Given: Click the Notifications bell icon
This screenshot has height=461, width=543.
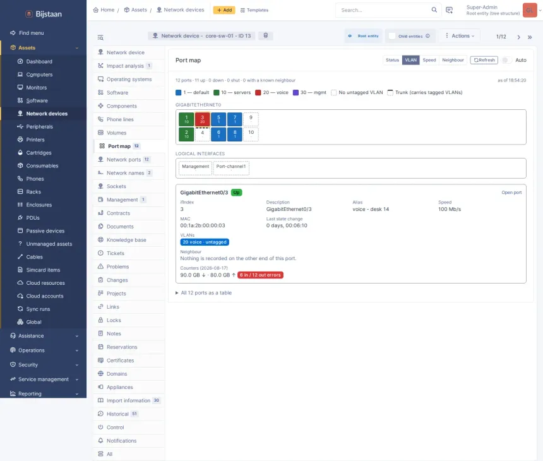Looking at the screenshot, I should [x=100, y=441].
